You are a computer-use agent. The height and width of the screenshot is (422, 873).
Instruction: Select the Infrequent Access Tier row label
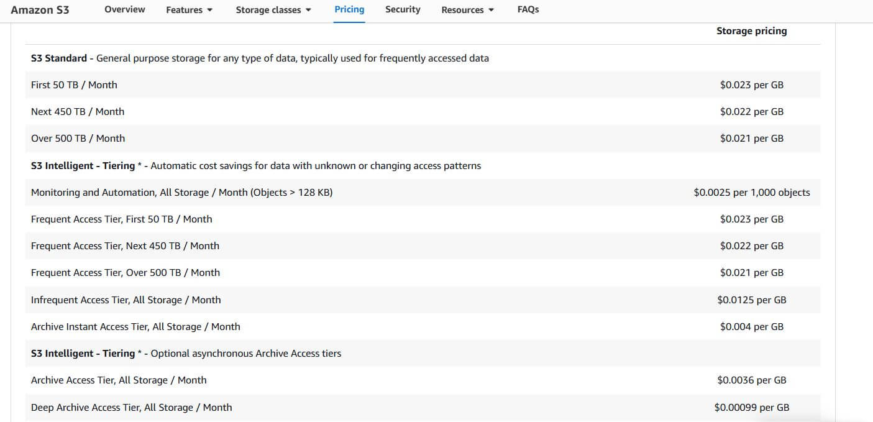pos(126,300)
